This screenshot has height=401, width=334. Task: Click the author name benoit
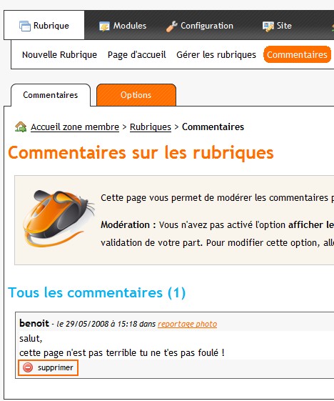click(34, 323)
